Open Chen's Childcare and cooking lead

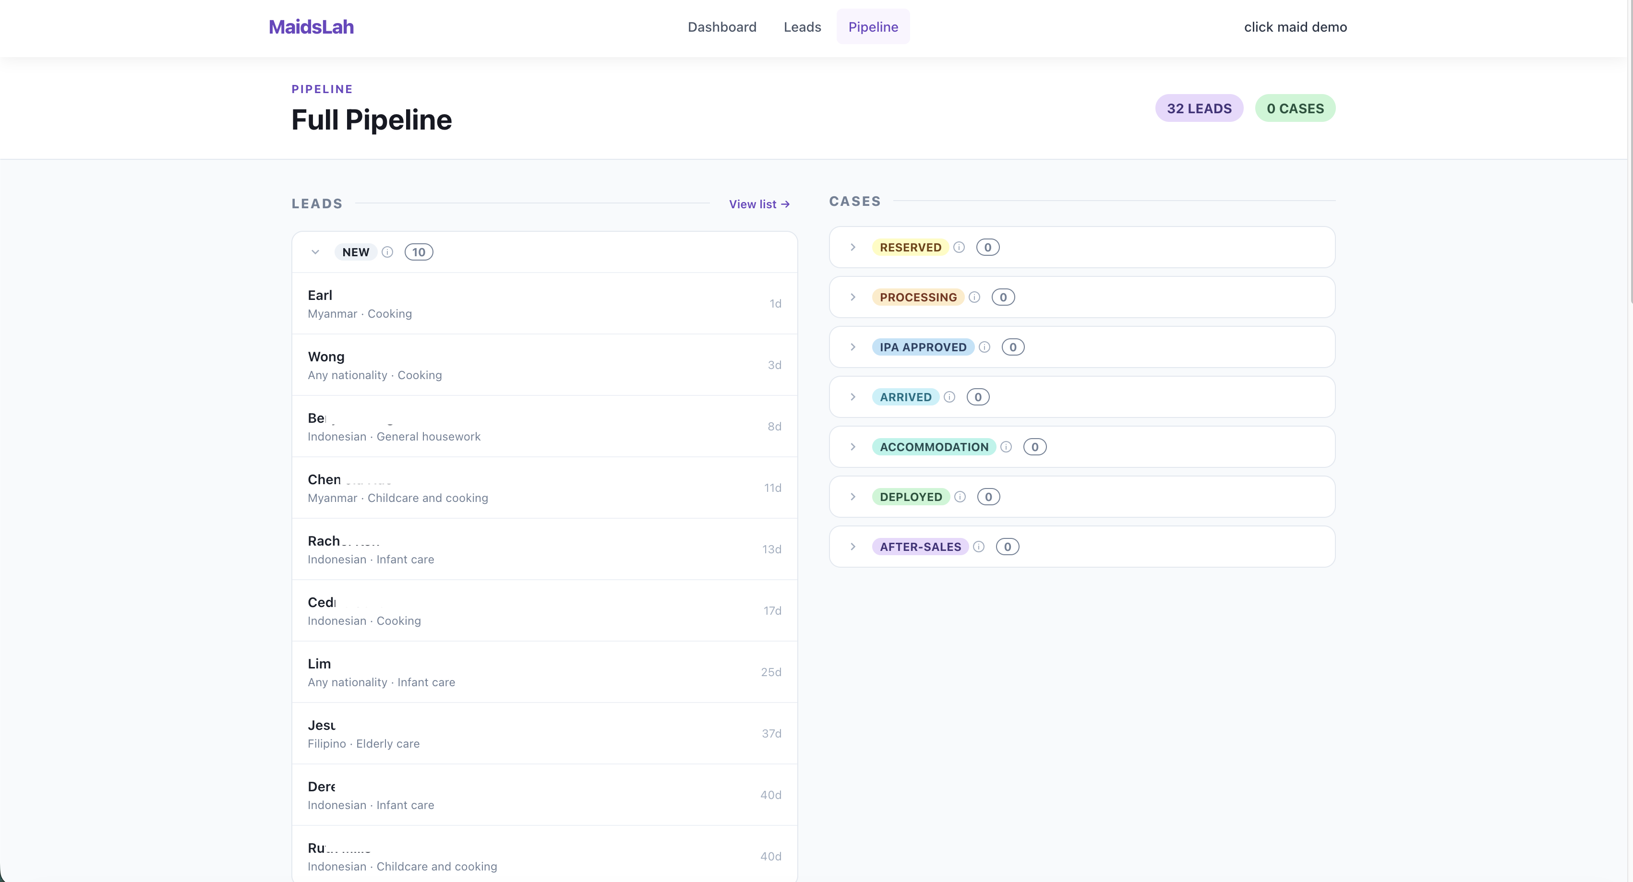click(x=544, y=488)
